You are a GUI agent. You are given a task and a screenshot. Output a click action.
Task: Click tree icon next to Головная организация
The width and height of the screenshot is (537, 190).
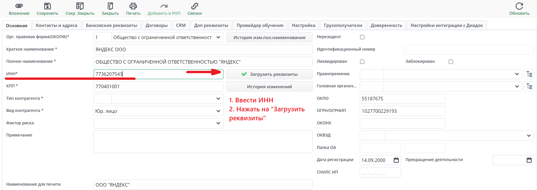coord(529,86)
